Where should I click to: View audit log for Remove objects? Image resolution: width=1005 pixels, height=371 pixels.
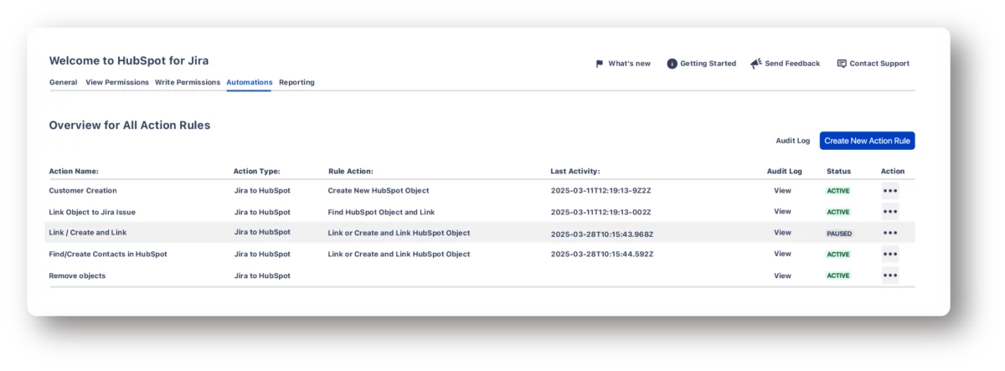click(x=782, y=276)
